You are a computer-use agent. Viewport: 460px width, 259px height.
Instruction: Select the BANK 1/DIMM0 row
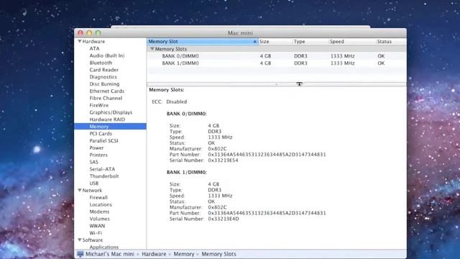coord(277,63)
